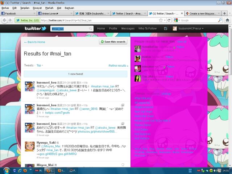
Task: Open the URL history dropdown arrow beside the star
Action: 165,20
